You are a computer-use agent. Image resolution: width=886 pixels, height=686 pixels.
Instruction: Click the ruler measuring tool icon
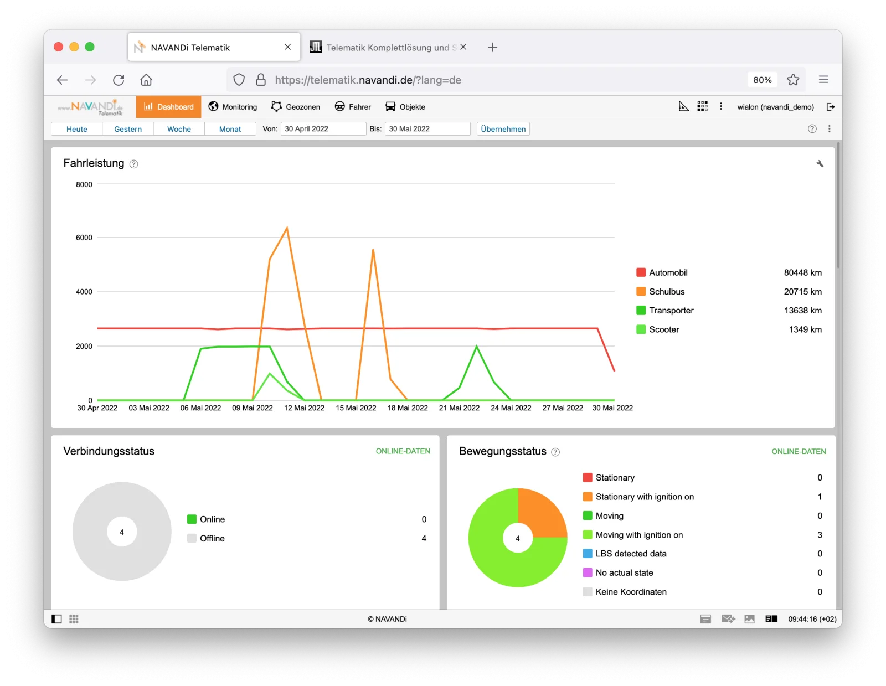[x=684, y=106]
